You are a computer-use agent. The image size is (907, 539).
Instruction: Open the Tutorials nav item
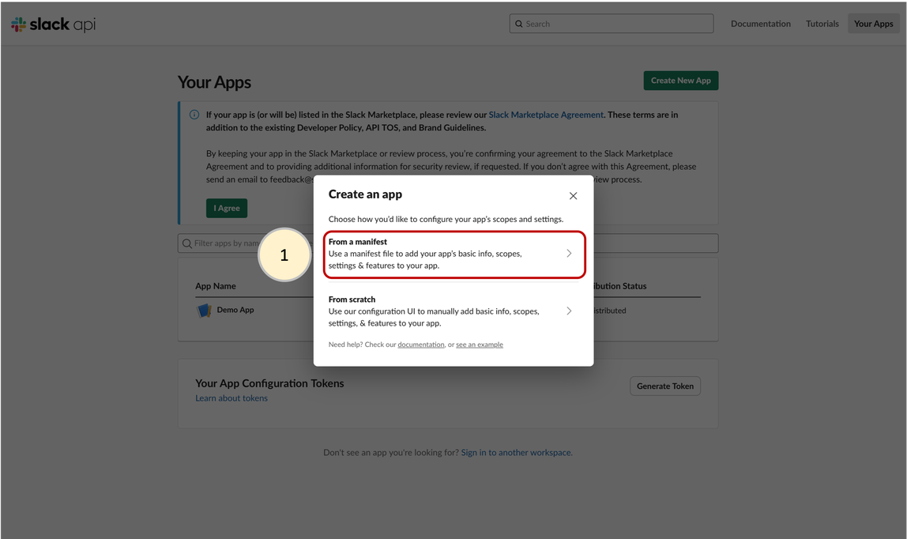pyautogui.click(x=822, y=24)
